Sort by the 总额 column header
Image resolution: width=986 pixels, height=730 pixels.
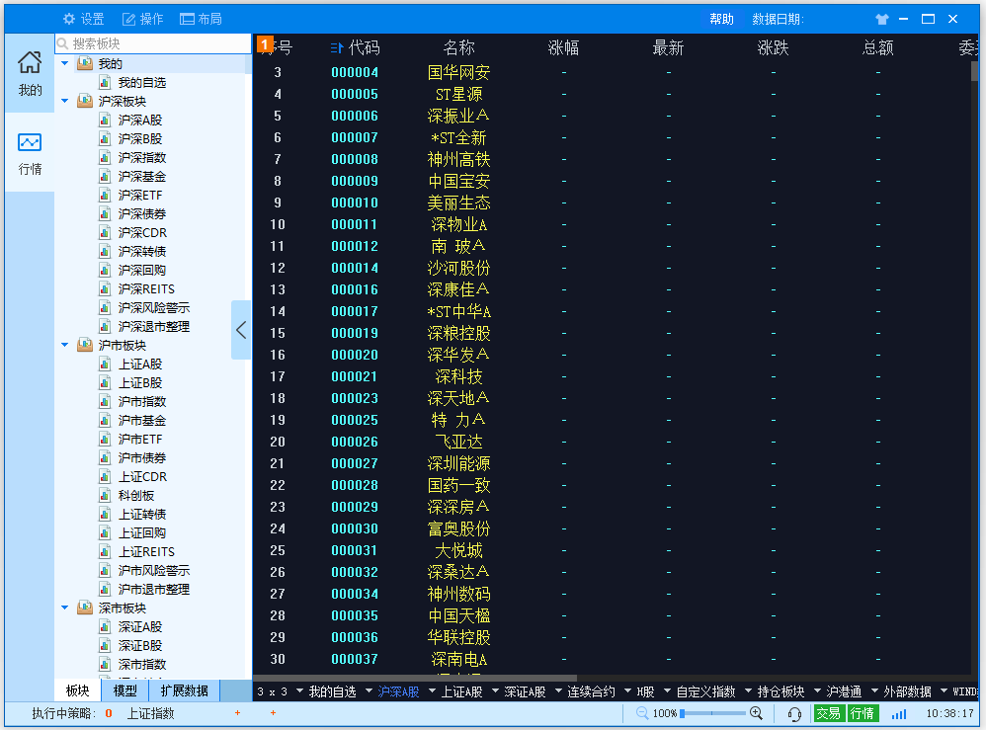click(878, 47)
